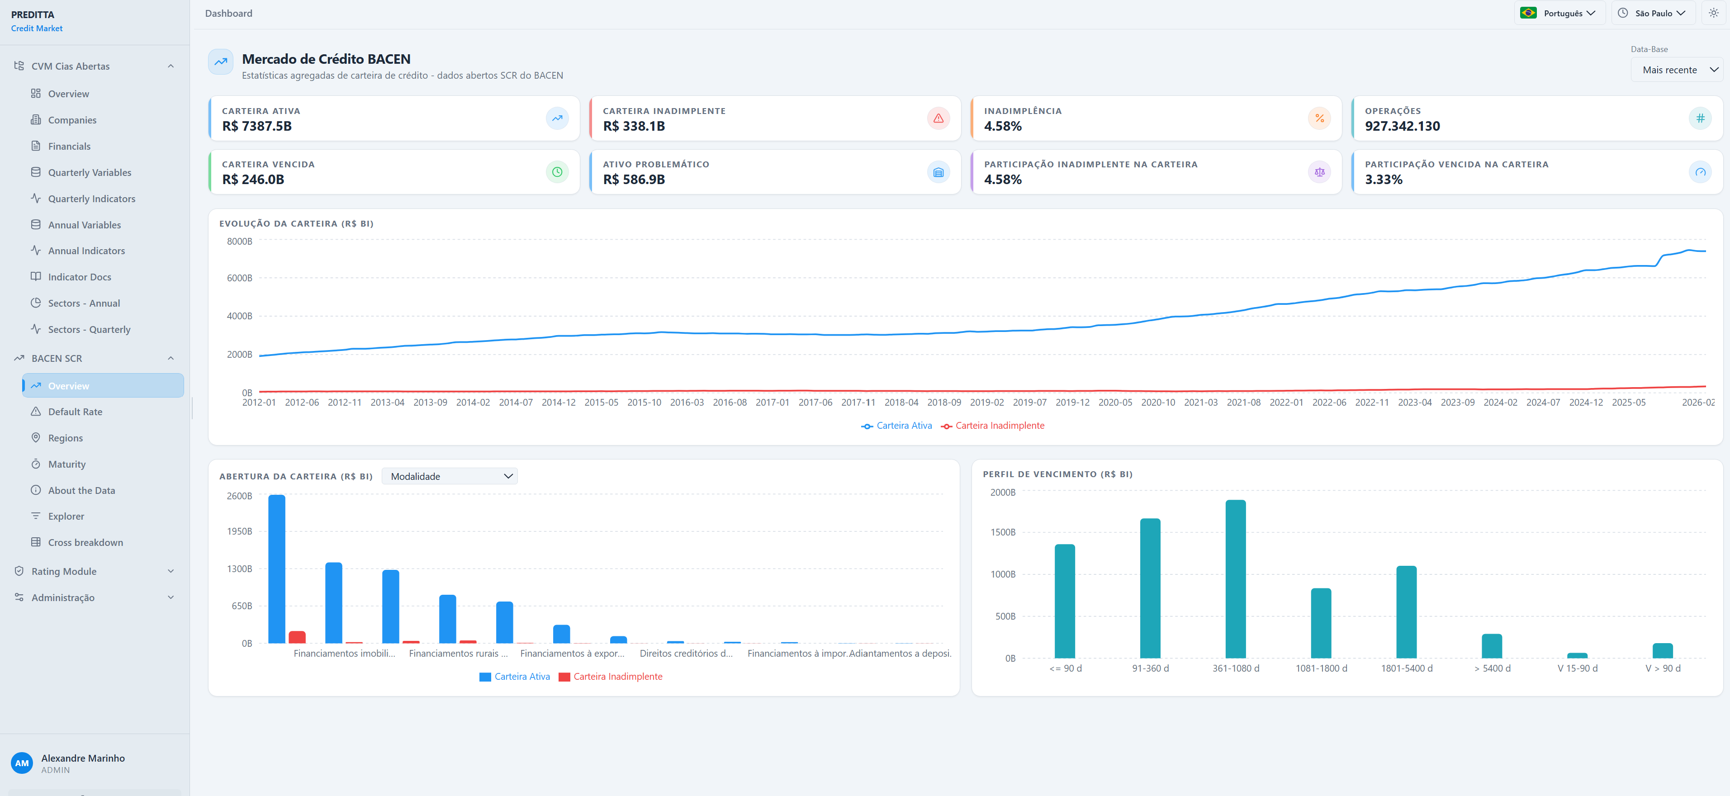Open the São Paulo timezone selector
Viewport: 1730px width, 796px height.
(1652, 14)
